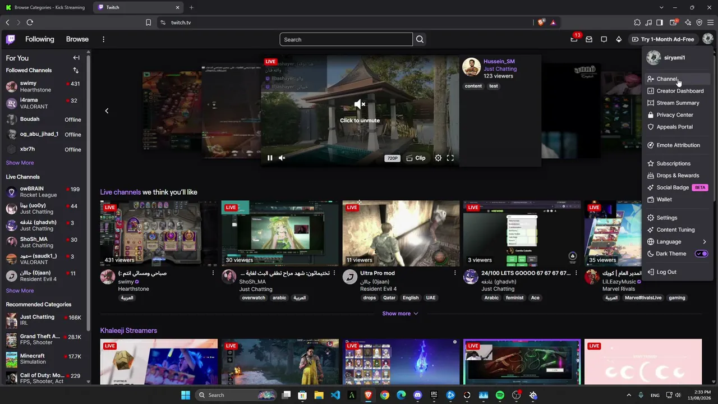Screen dimensions: 718x404
Task: Toggle the Dark Theme switch
Action: click(x=701, y=254)
